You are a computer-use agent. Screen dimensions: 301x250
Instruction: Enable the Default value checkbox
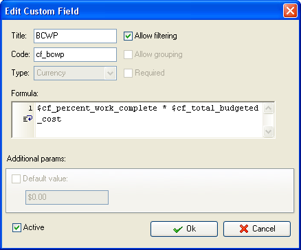pyautogui.click(x=16, y=179)
